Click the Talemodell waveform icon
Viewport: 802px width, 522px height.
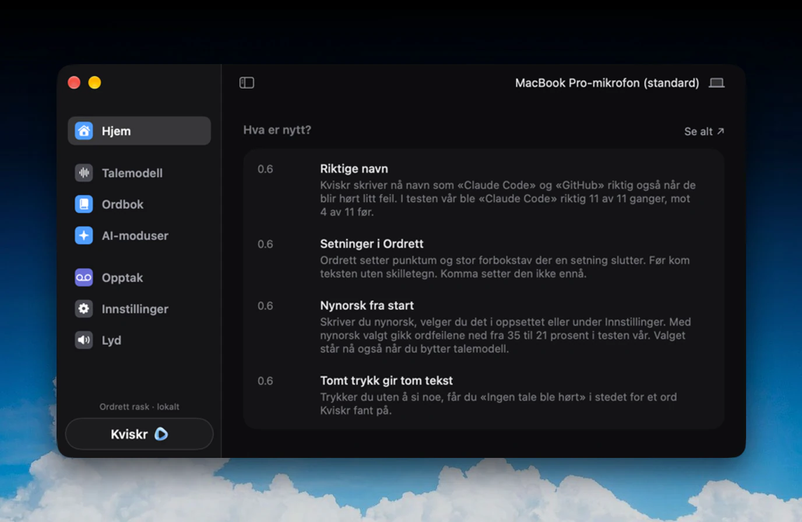click(x=84, y=172)
